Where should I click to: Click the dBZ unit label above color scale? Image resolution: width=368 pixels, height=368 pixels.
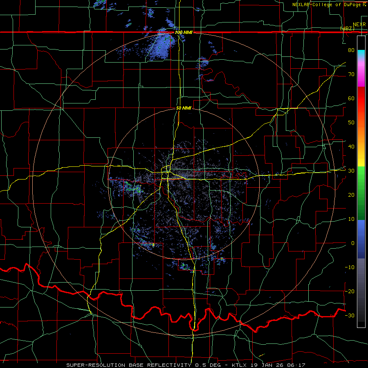(347, 28)
